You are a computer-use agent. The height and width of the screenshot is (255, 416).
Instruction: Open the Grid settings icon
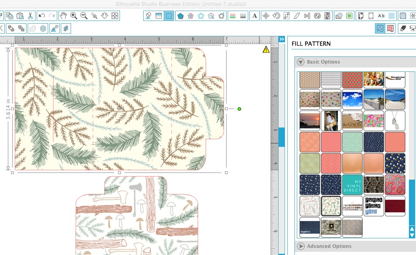[x=392, y=16]
